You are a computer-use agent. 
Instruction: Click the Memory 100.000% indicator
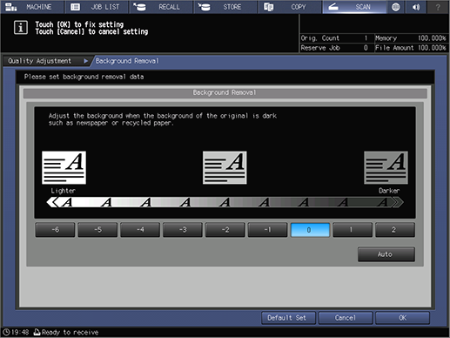pyautogui.click(x=411, y=38)
